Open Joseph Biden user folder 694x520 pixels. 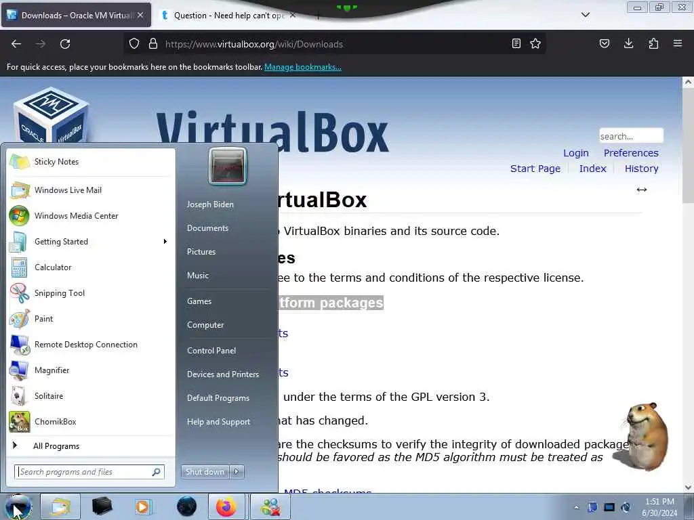210,204
